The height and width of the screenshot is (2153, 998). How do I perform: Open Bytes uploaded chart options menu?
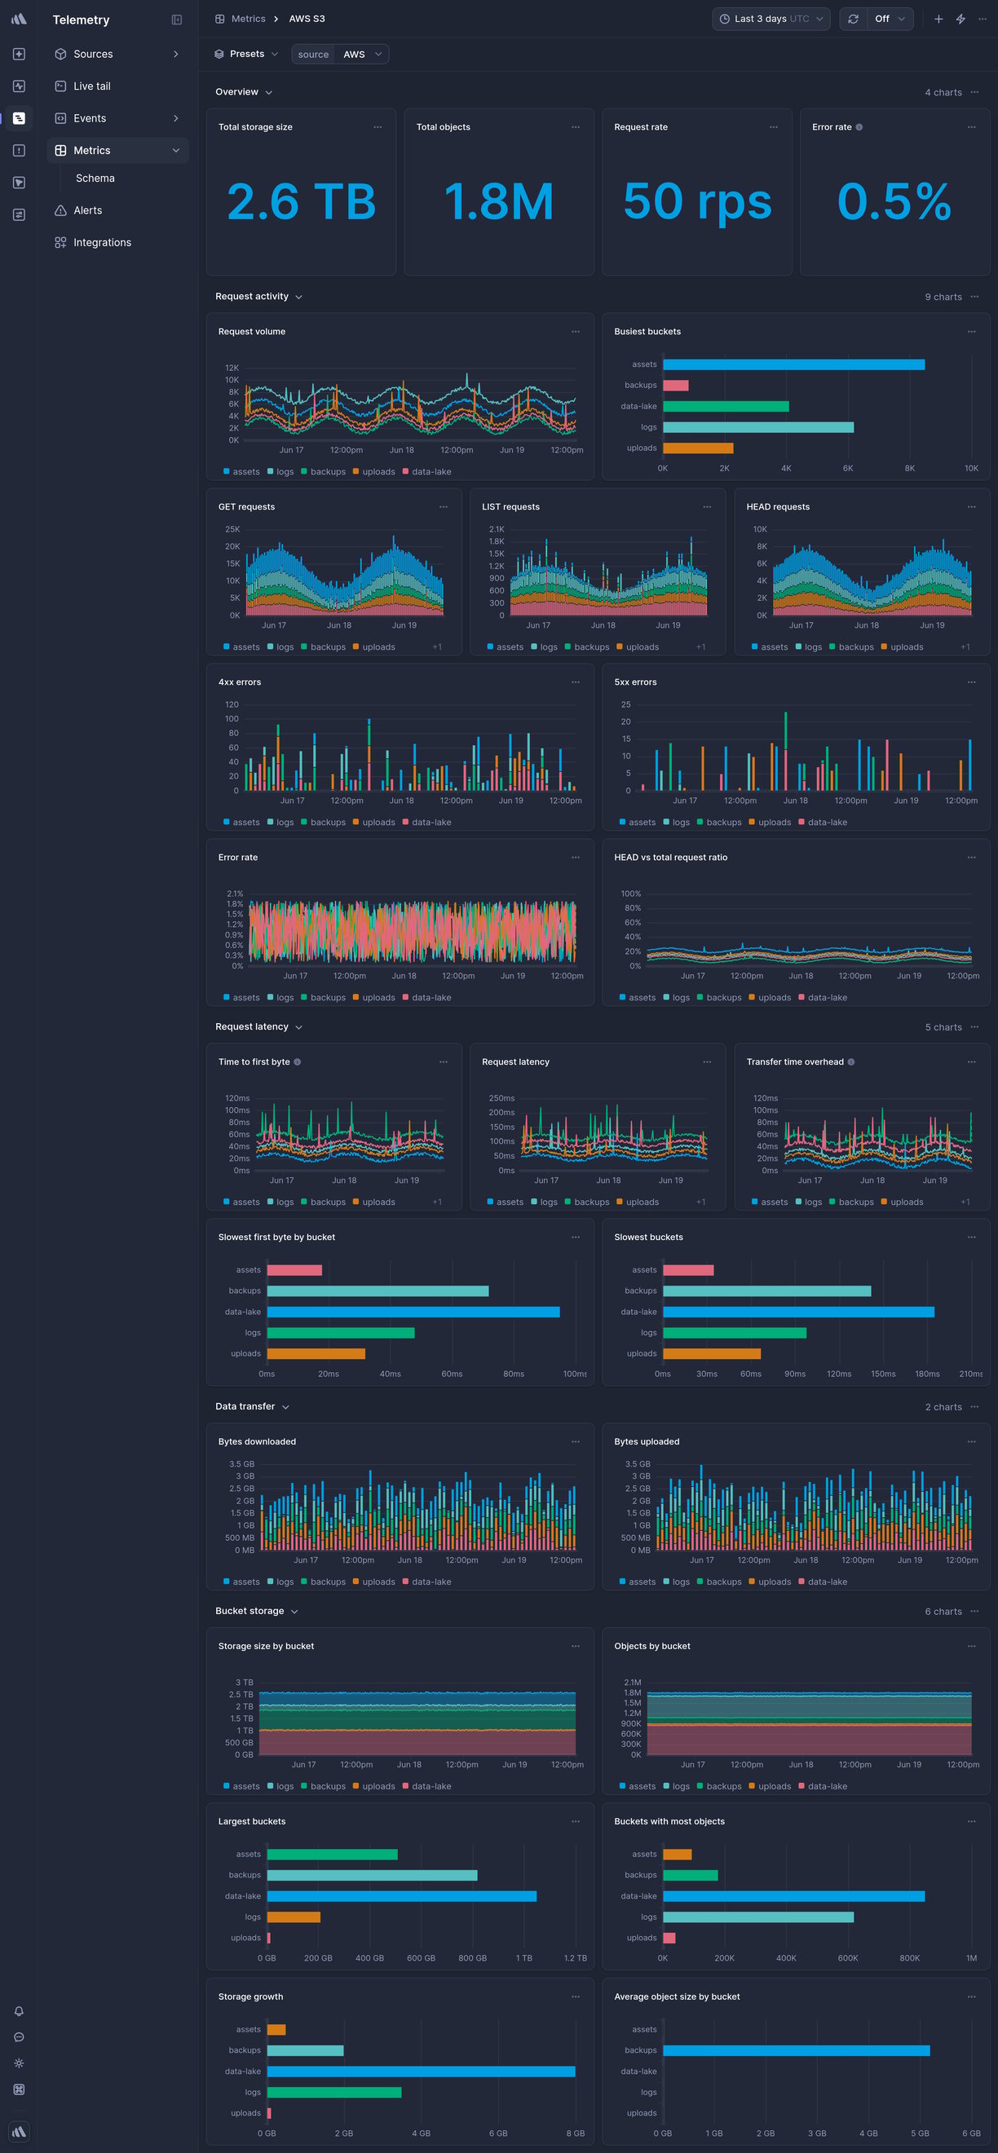(971, 1441)
